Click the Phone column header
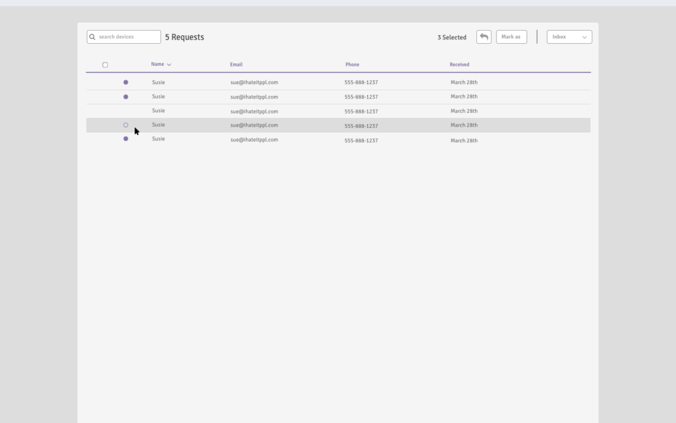Viewport: 676px width, 423px height. point(352,65)
